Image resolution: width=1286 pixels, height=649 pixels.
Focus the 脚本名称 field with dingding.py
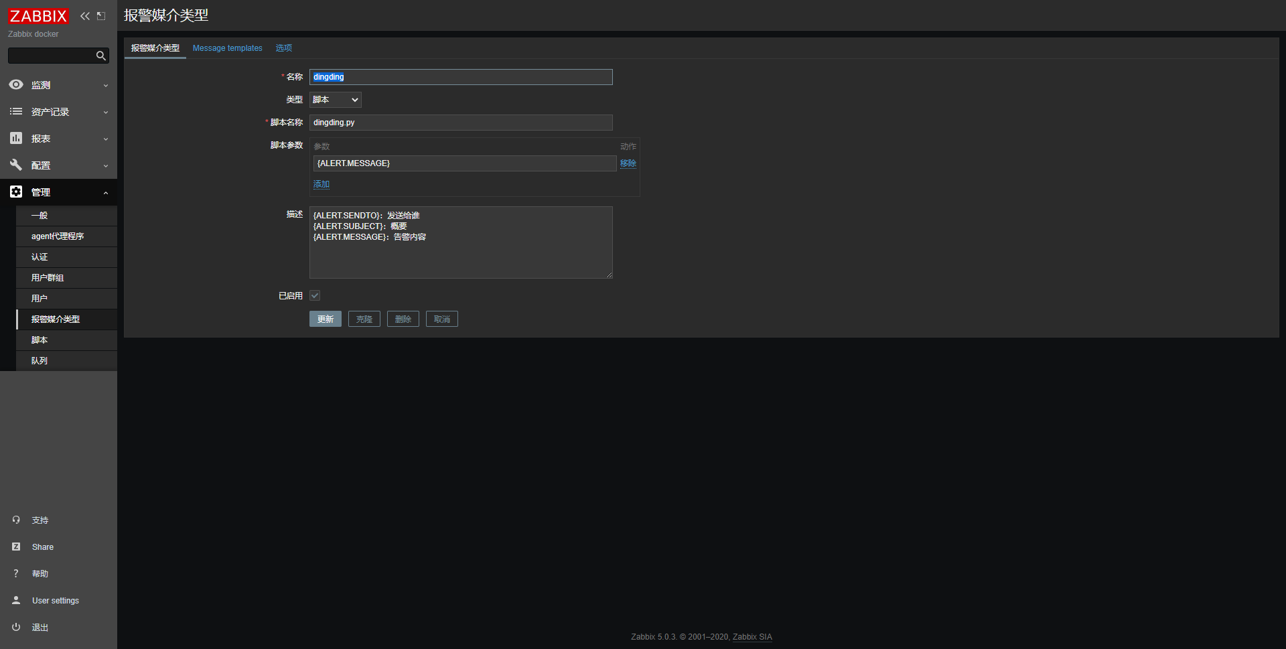tap(461, 123)
